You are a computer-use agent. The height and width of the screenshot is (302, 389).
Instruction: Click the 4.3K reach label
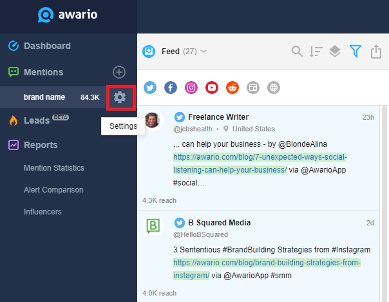point(159,200)
